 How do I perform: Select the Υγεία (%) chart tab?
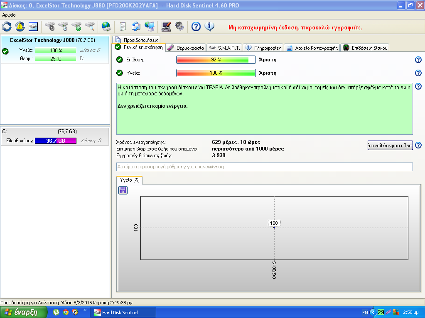[x=130, y=180]
